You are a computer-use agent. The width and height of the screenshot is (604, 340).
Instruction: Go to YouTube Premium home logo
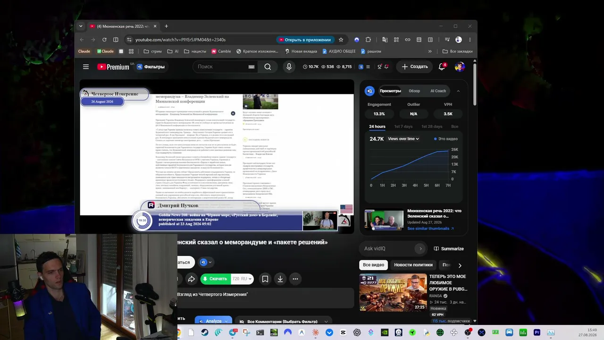point(113,67)
